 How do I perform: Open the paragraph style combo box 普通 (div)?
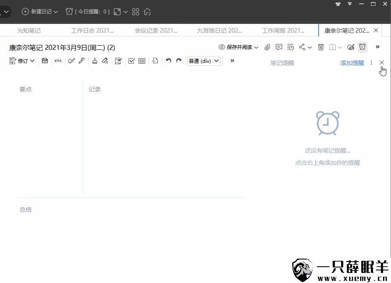tap(204, 61)
